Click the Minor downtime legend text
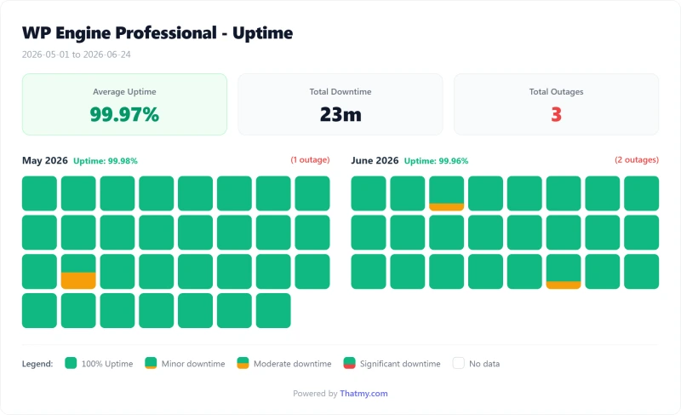 pos(193,364)
